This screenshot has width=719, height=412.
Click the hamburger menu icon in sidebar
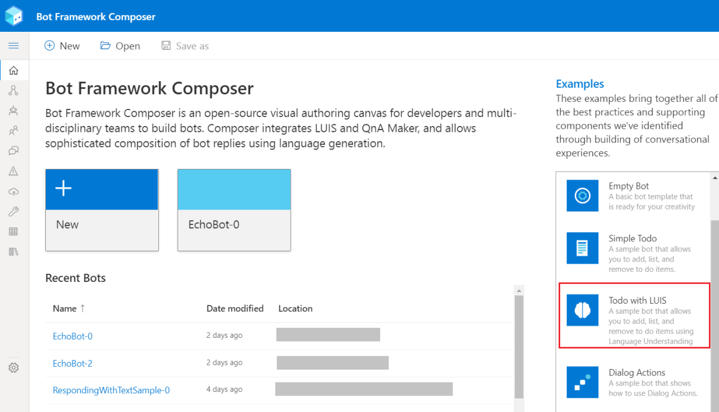(14, 46)
